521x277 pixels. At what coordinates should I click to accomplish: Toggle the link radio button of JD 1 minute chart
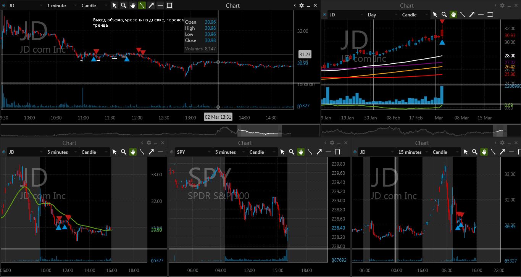pos(4,5)
